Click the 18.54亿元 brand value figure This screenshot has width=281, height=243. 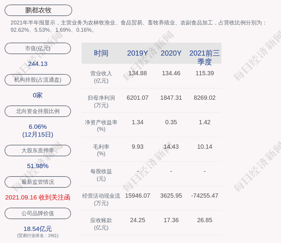[x=38, y=229]
